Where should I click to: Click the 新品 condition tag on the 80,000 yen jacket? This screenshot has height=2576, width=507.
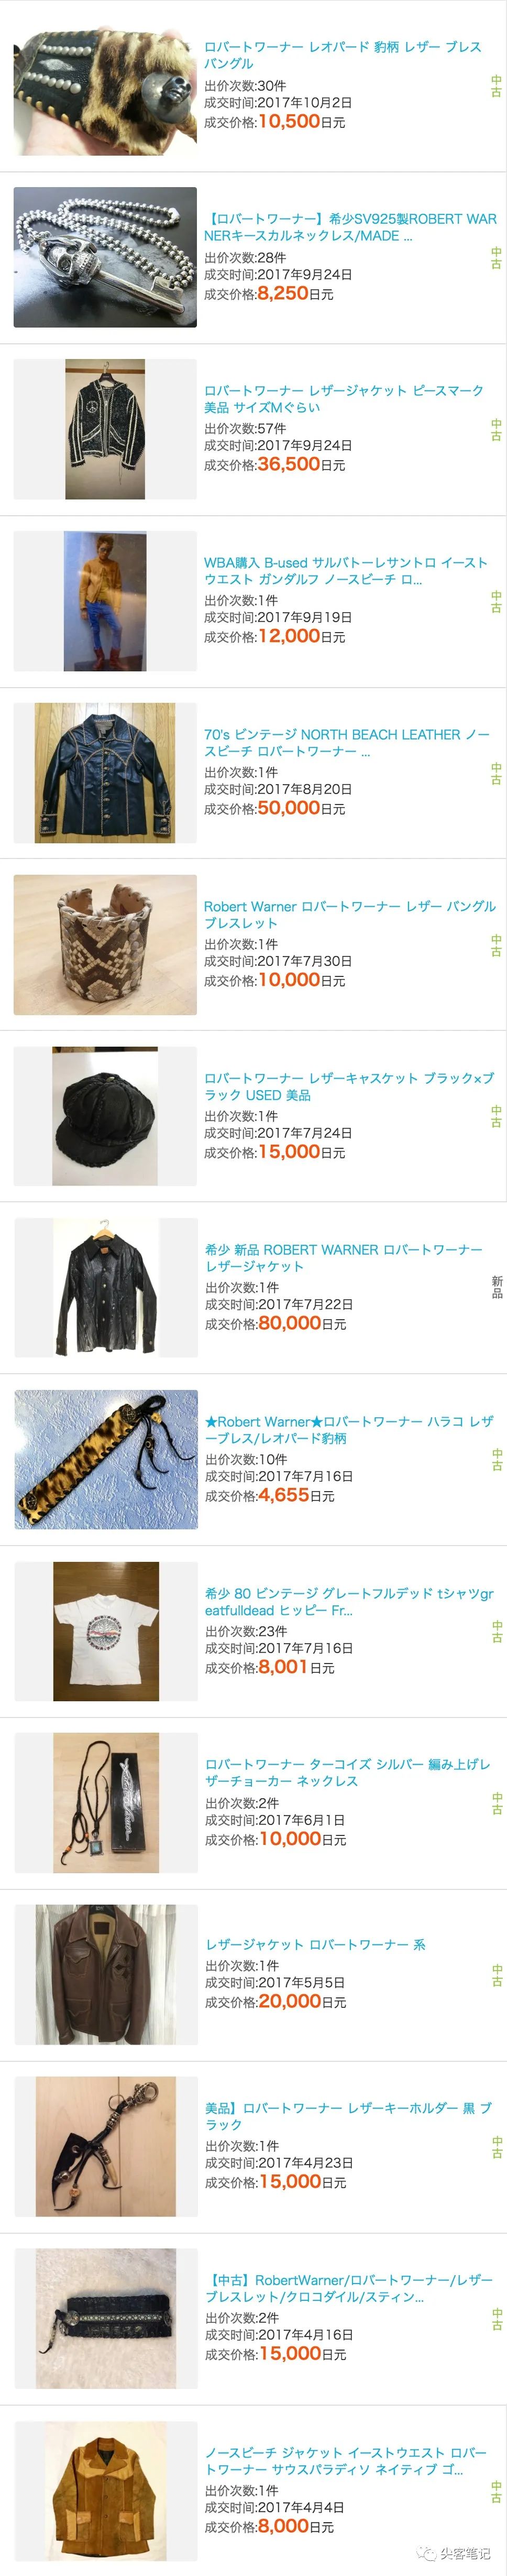(497, 1287)
